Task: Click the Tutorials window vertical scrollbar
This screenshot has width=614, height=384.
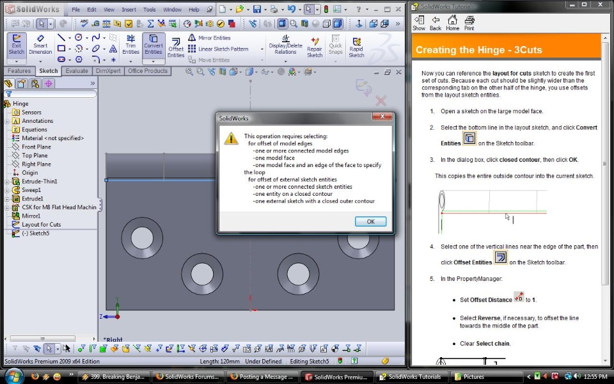Action: pos(605,198)
